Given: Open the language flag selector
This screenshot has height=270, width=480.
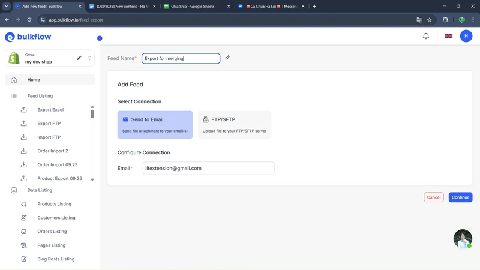Looking at the screenshot, I should pyautogui.click(x=448, y=36).
